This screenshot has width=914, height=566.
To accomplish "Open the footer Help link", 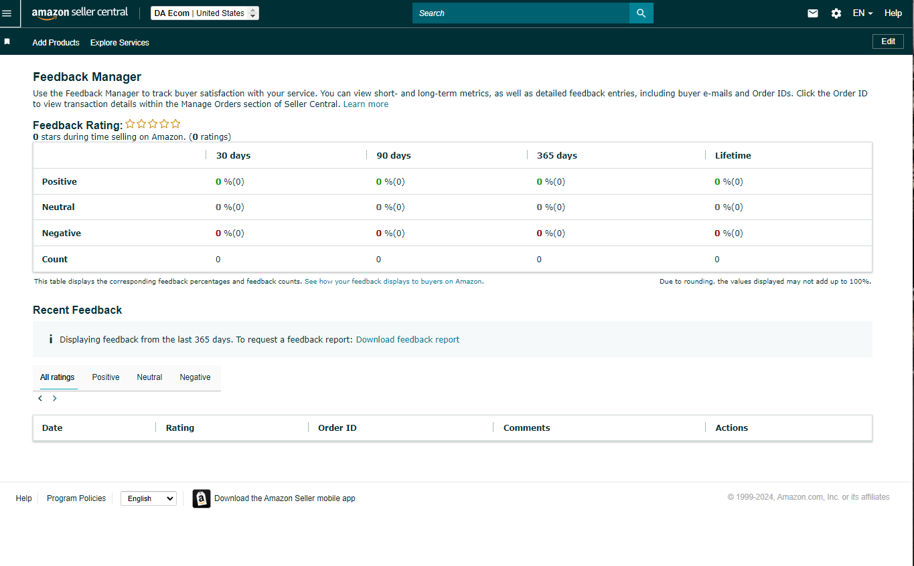I will pyautogui.click(x=24, y=498).
